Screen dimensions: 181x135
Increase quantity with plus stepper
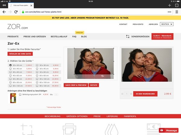131,94
